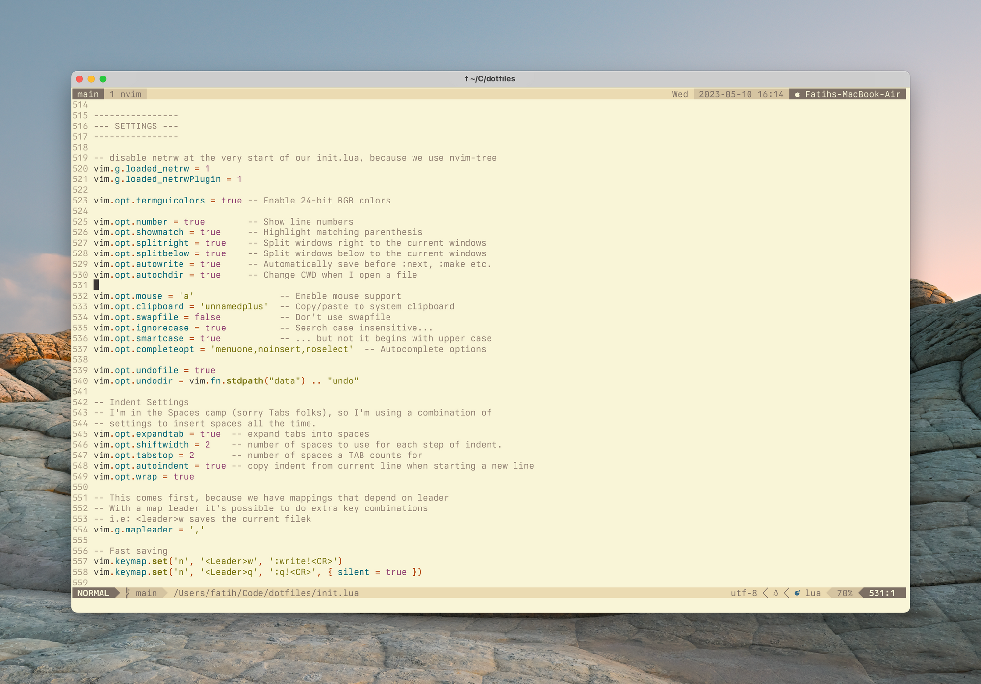Click on vim.opt.mouse = 'a' line
981x684 pixels.
click(x=144, y=296)
